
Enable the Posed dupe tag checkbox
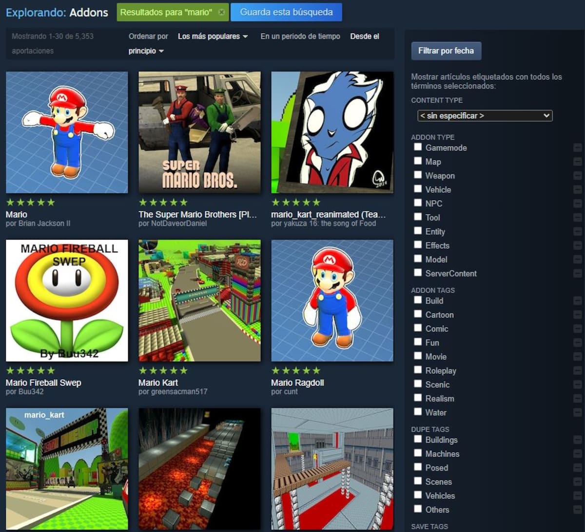[x=418, y=467]
